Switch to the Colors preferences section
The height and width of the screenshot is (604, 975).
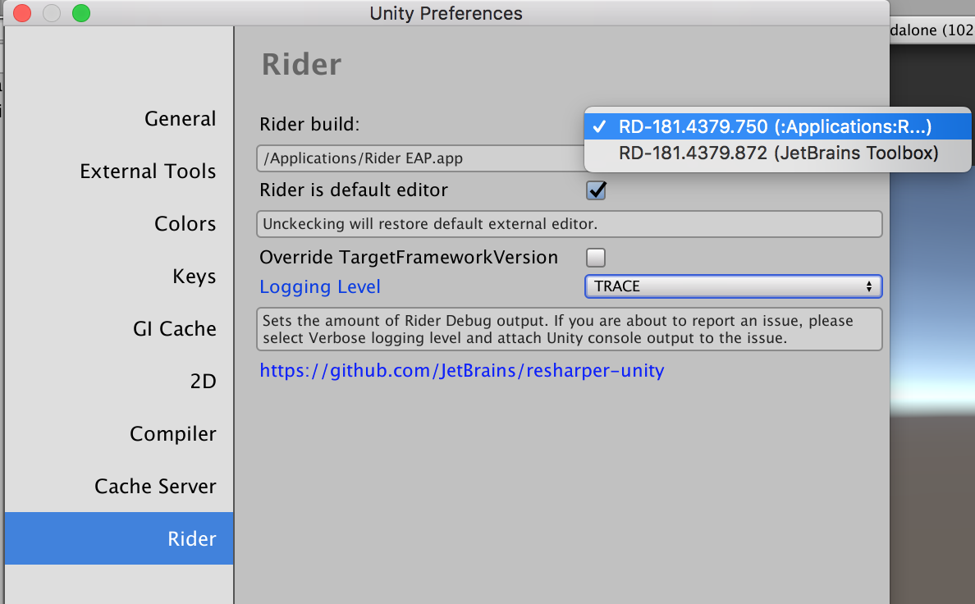(x=185, y=223)
